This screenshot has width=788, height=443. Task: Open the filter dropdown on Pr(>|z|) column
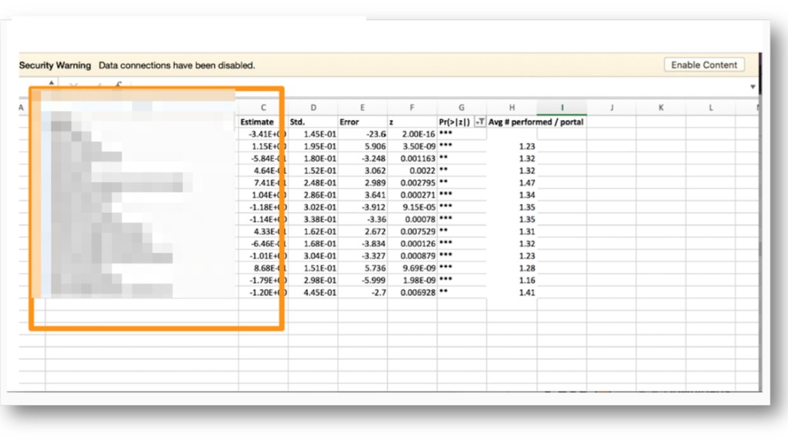click(480, 122)
